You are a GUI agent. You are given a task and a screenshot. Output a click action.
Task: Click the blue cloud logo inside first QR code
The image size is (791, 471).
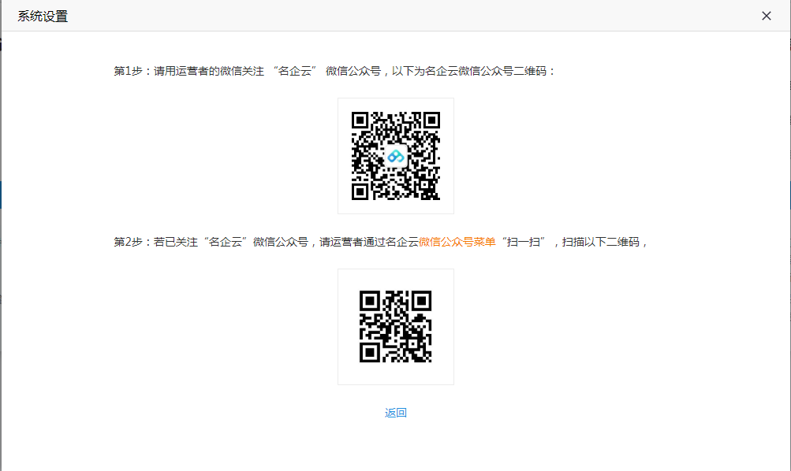pyautogui.click(x=396, y=156)
